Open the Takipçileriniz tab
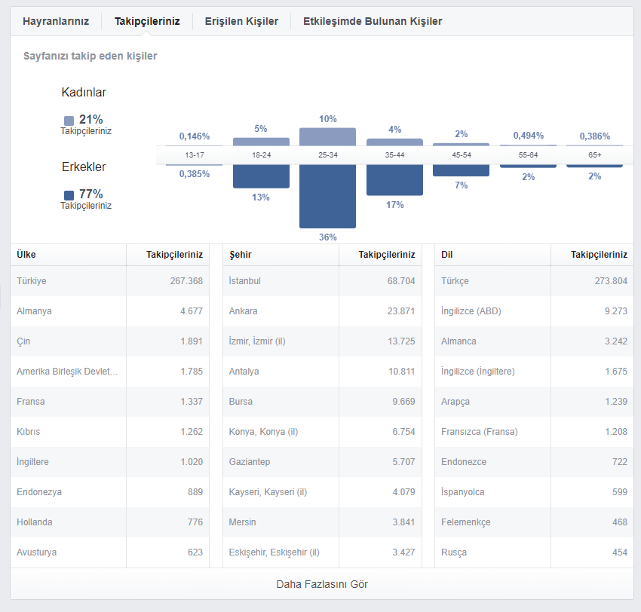Viewport: 641px width, 612px height. (147, 21)
